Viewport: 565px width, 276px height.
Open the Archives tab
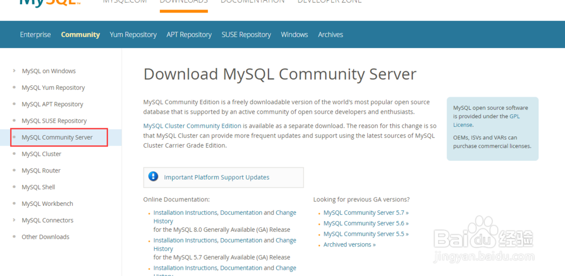[x=331, y=34]
